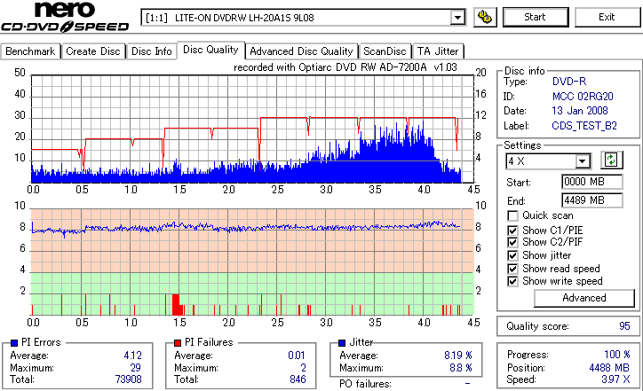This screenshot has height=391, width=643.
Task: Click the Exit button
Action: [607, 17]
